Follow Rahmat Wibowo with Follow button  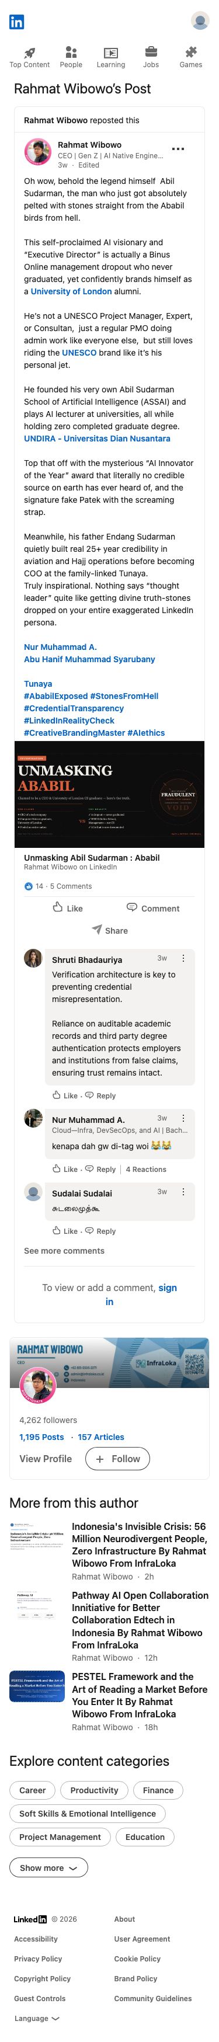click(117, 1457)
